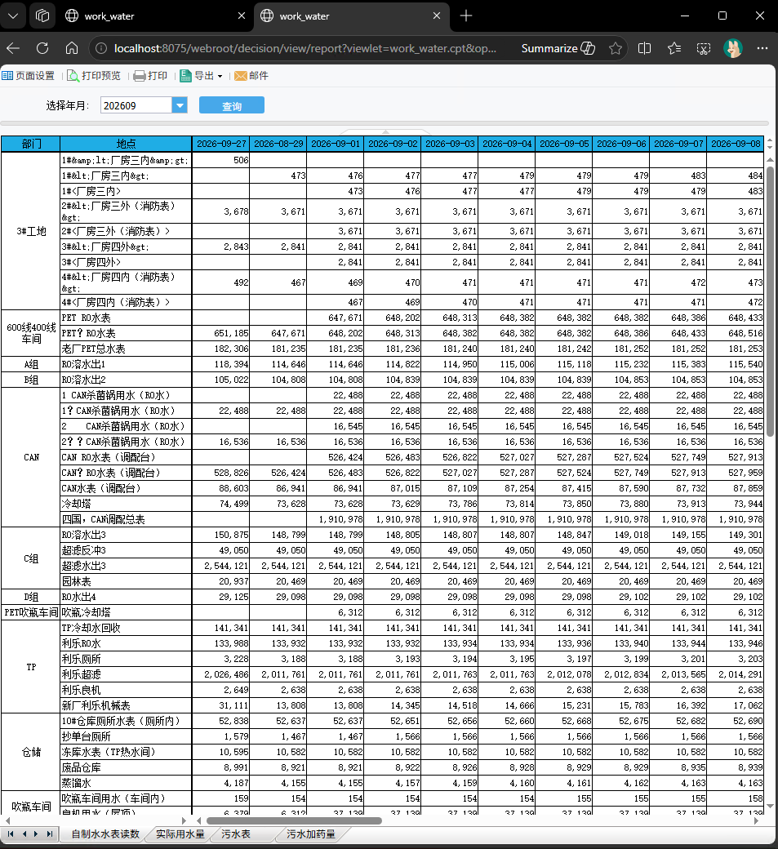
Task: Click the 查询 query button
Action: (232, 105)
